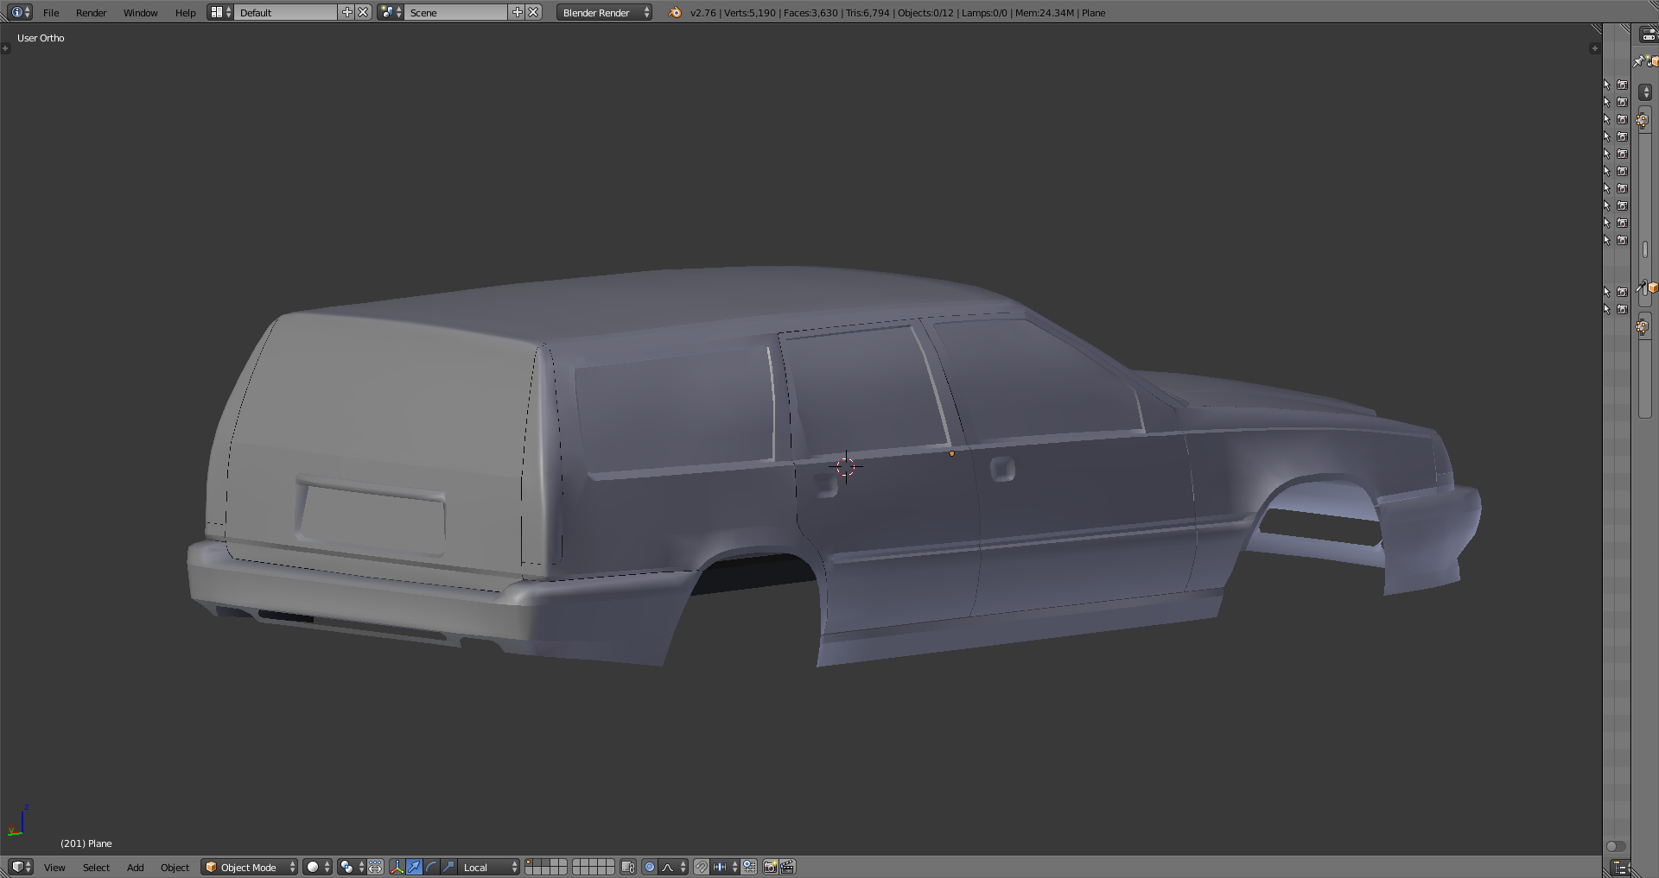Open the Object Mode dropdown
The height and width of the screenshot is (878, 1659).
pyautogui.click(x=249, y=867)
